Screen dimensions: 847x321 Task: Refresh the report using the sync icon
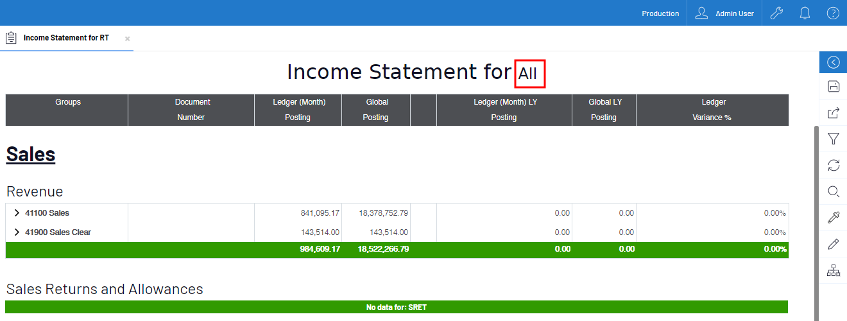[x=833, y=165]
